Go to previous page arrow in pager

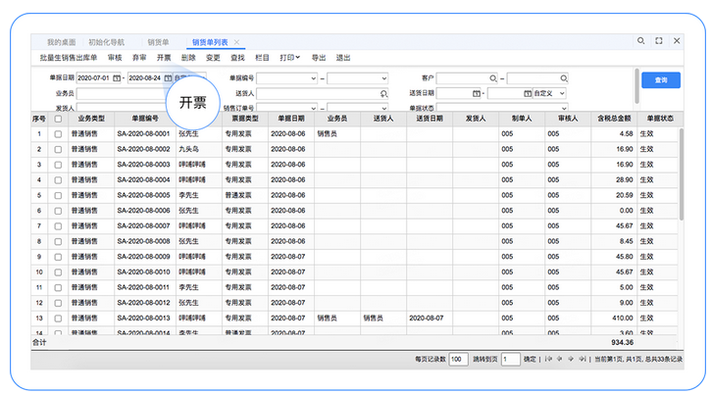pos(560,359)
